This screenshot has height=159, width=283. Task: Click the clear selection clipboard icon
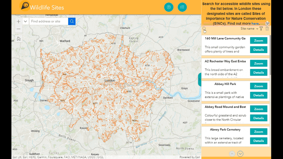267,29
